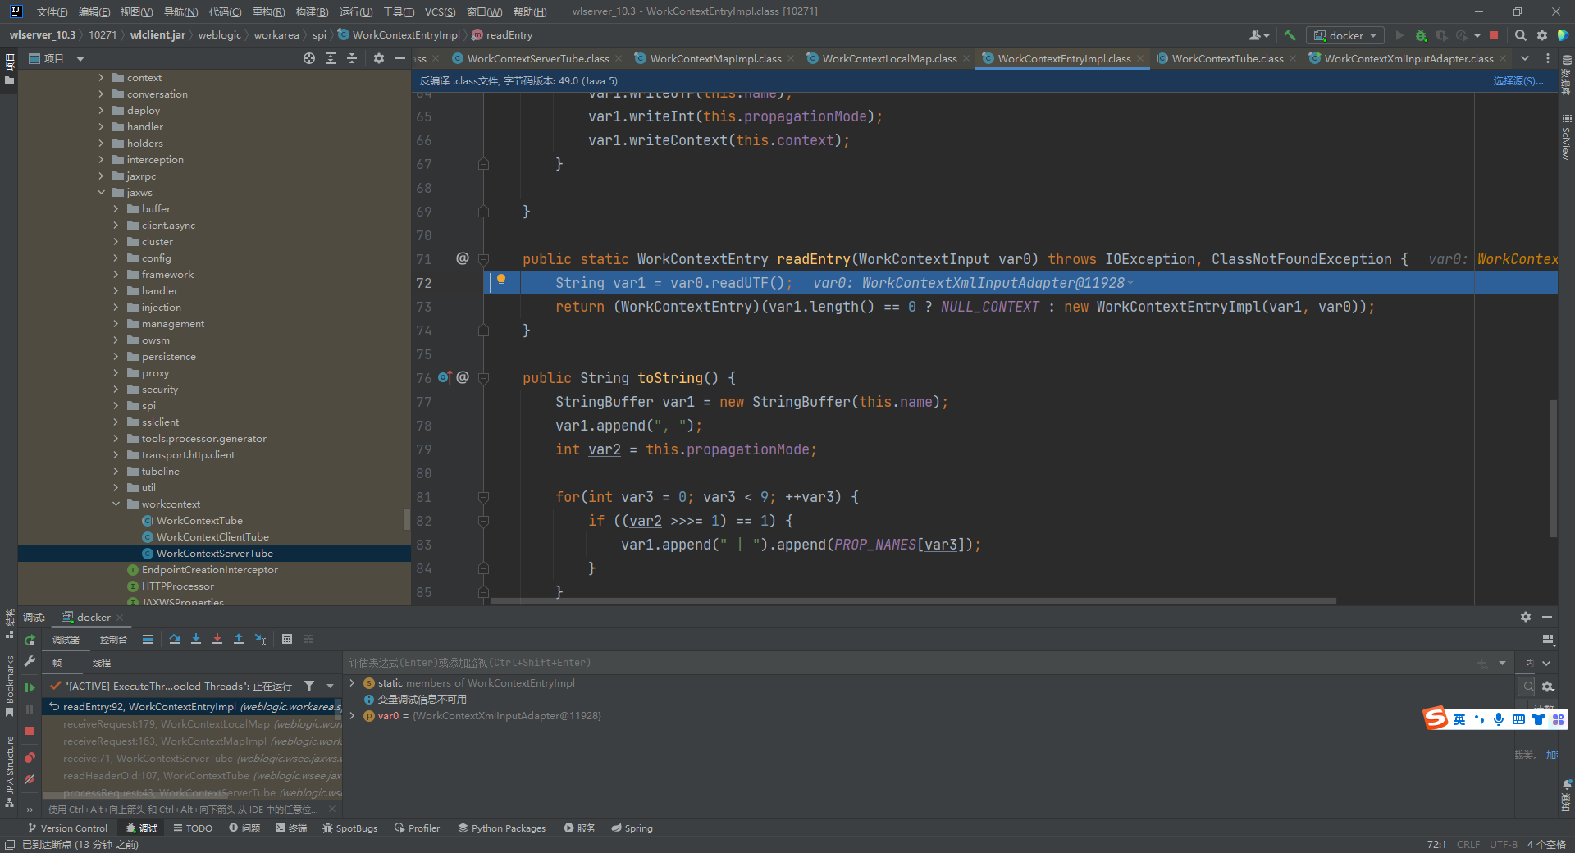Fold the if block at line 82
1575x853 pixels.
(483, 521)
